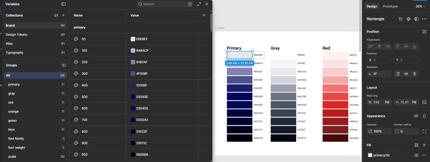Expand the Variables window to fullscreen
The image size is (430, 162).
click(x=199, y=4)
